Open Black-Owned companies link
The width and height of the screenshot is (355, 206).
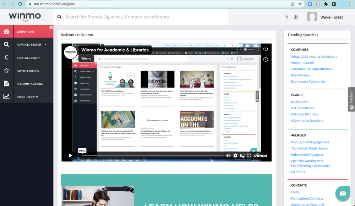[x=301, y=75]
